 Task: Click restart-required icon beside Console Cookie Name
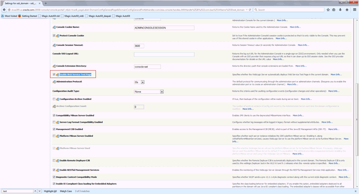pos(54,27)
